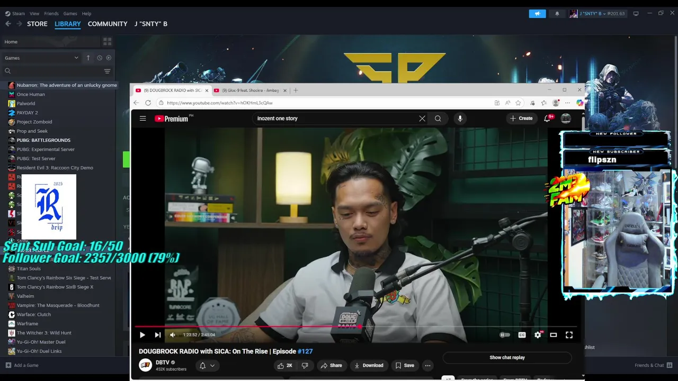This screenshot has height=381, width=678.
Task: Go back in the Edge browser
Action: tap(137, 103)
